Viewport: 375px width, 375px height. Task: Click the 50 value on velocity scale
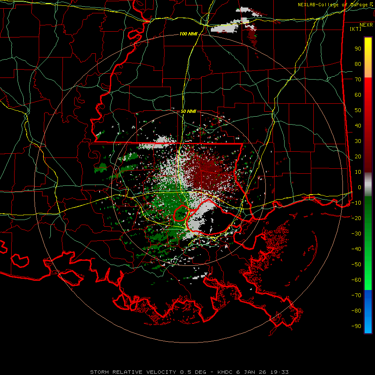pos(358,110)
